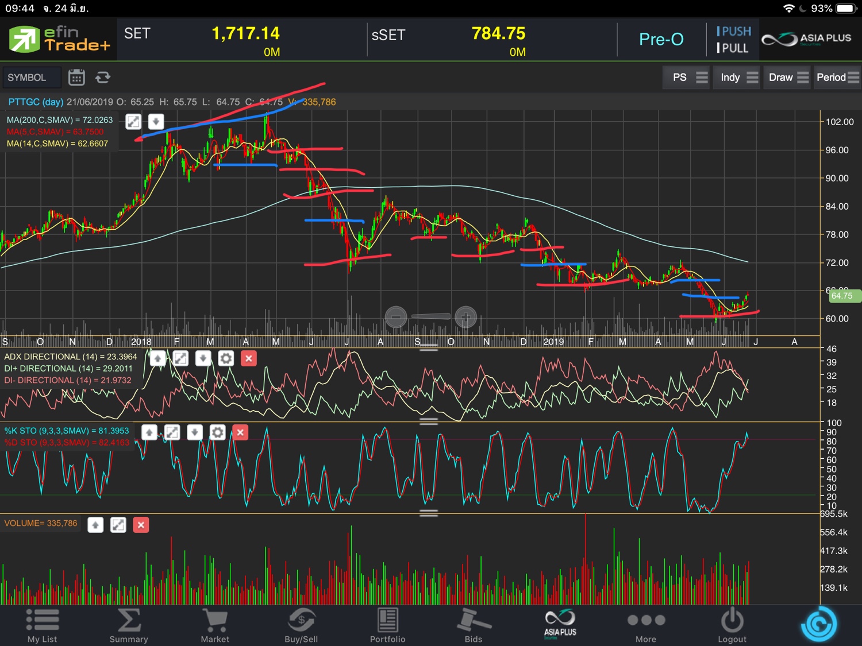Toggle PULL streaming mode
862x646 pixels.
tap(733, 48)
